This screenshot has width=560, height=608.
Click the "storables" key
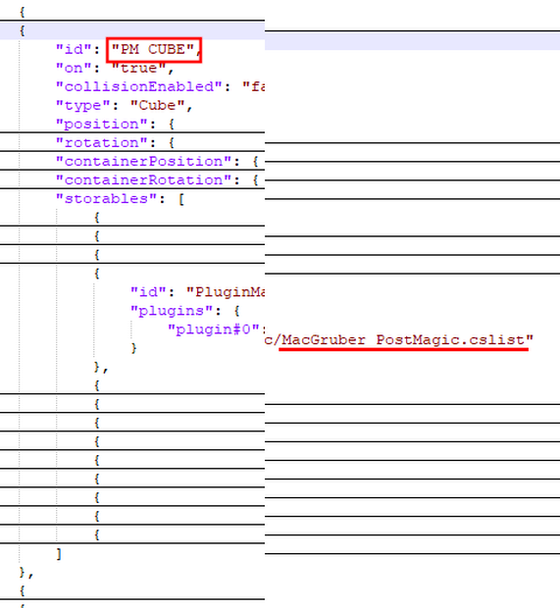point(107,198)
